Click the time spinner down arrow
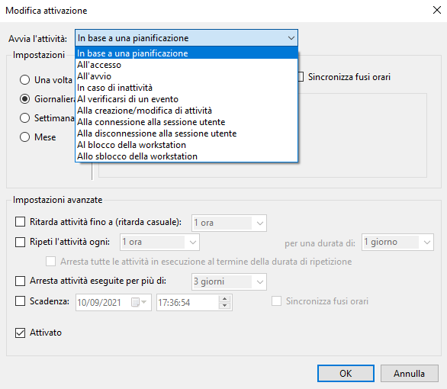Screen dimensions: 447x389 tap(224, 306)
